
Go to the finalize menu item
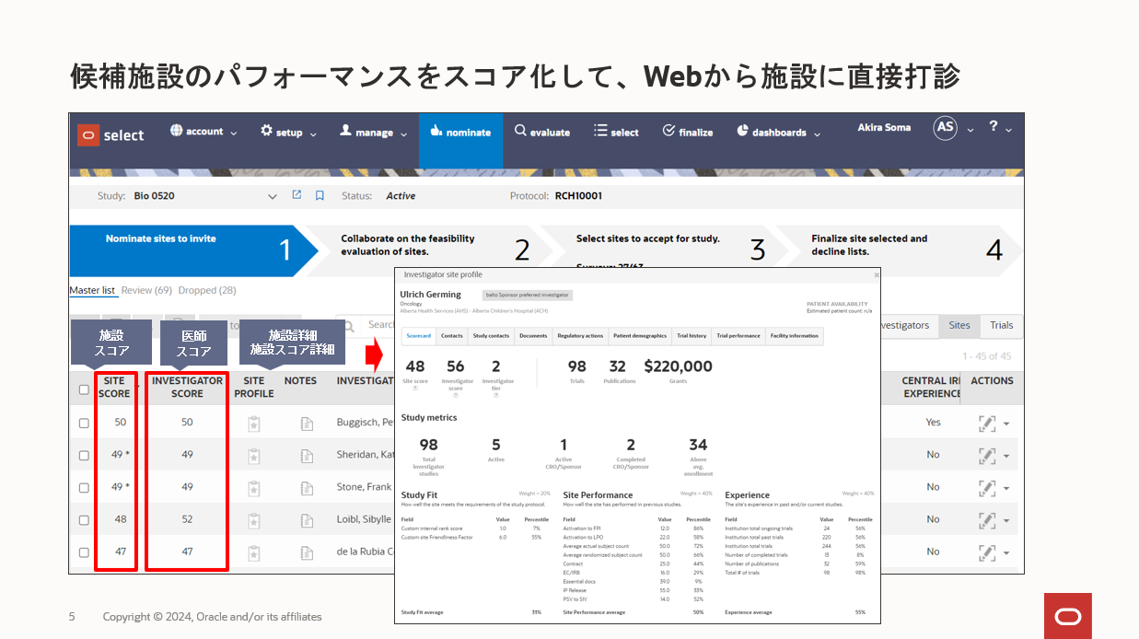tap(687, 132)
